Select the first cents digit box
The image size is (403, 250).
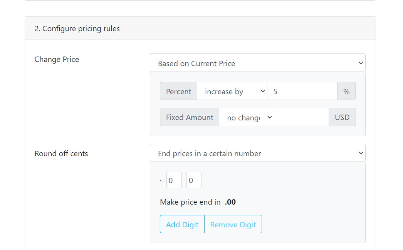point(174,180)
